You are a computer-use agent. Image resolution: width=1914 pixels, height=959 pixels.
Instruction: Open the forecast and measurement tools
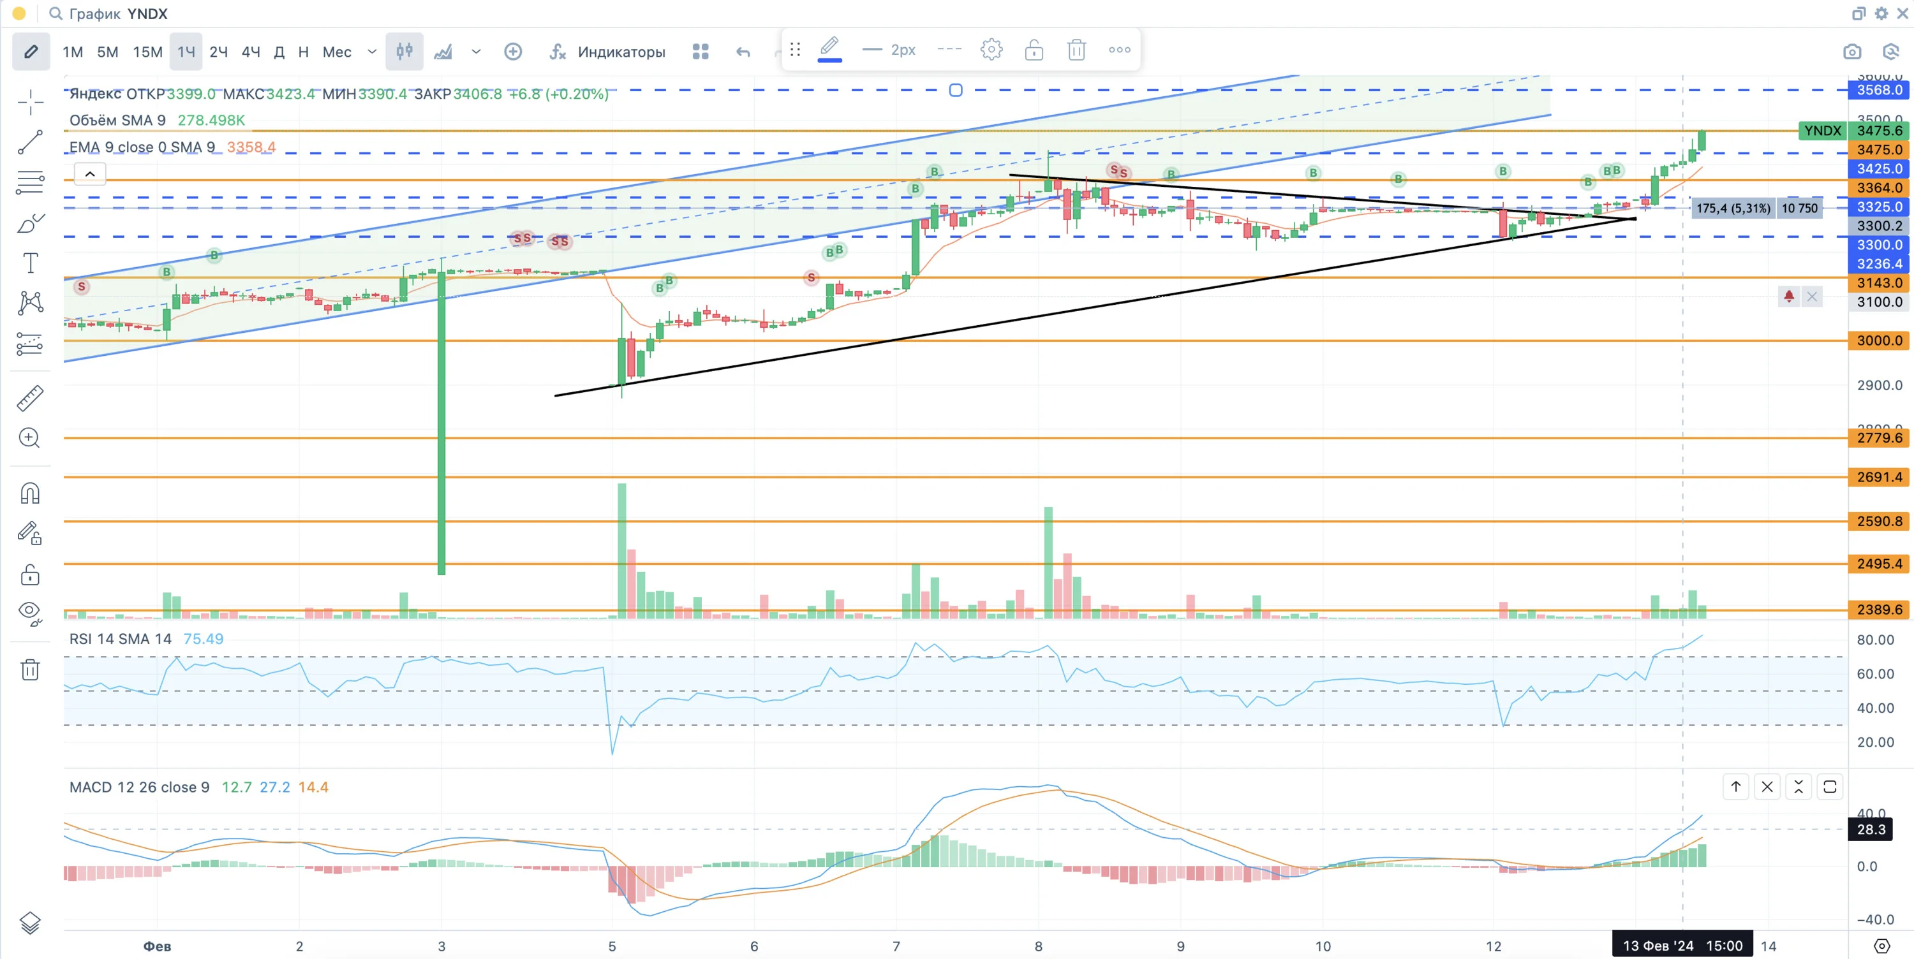coord(31,343)
